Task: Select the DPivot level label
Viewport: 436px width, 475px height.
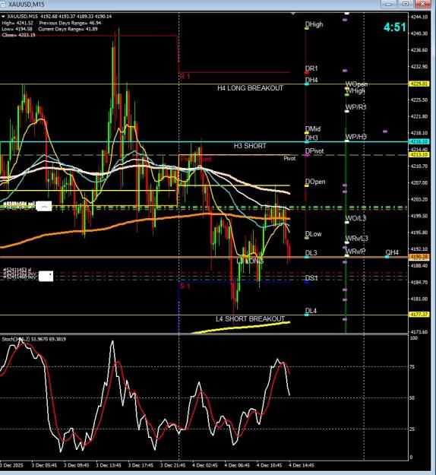Action: (x=314, y=151)
